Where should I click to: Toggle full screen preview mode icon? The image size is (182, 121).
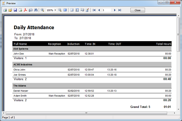click(65, 10)
